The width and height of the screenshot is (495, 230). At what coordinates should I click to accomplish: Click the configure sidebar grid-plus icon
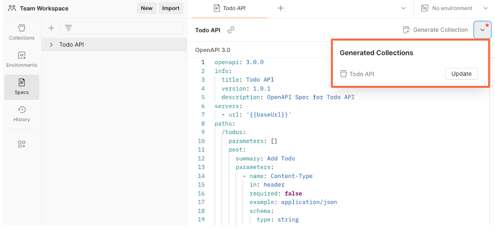pyautogui.click(x=22, y=144)
